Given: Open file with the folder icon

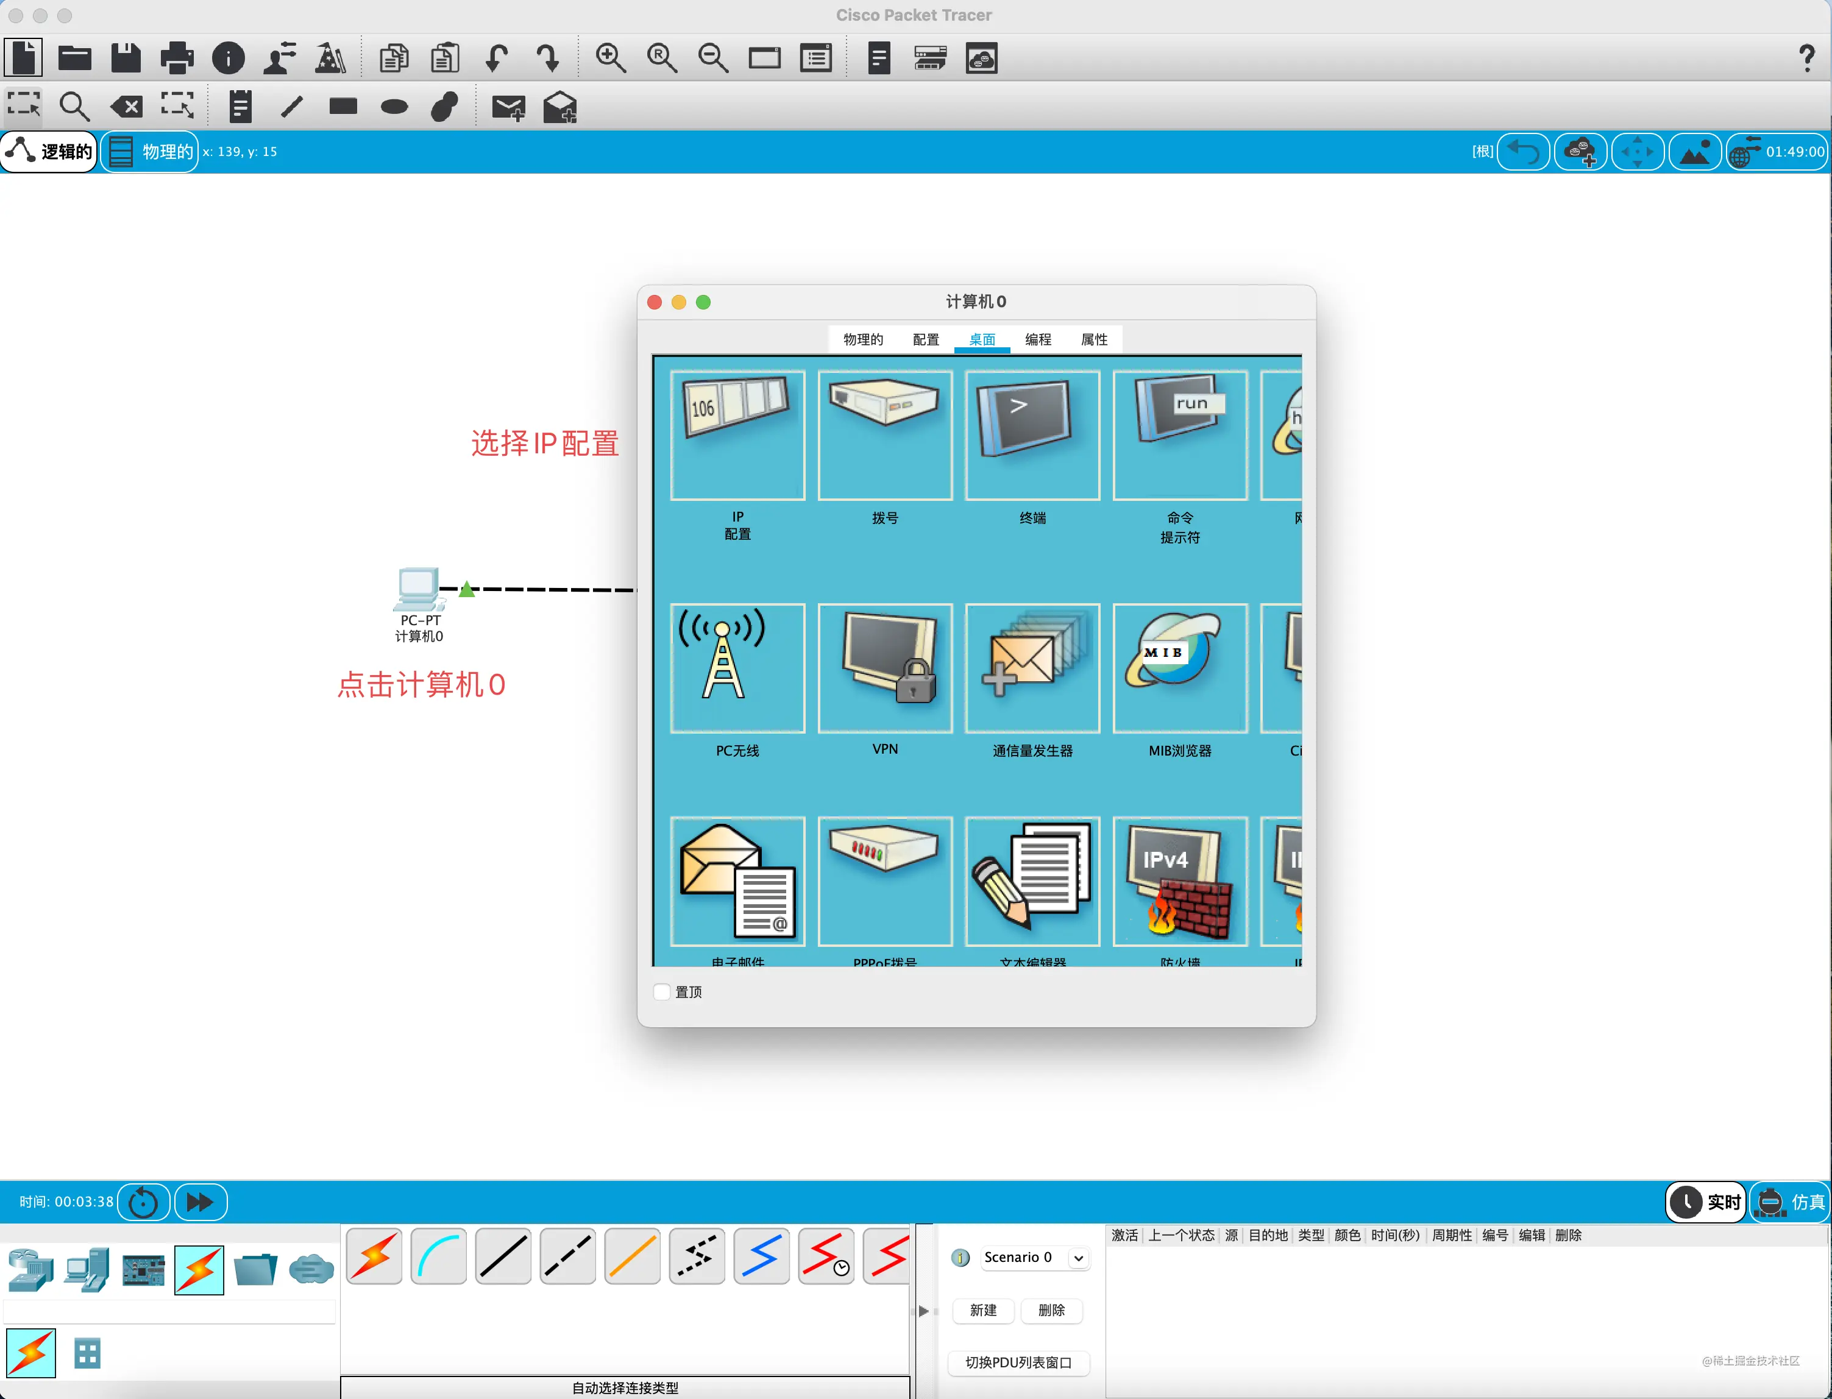Looking at the screenshot, I should tap(75, 57).
